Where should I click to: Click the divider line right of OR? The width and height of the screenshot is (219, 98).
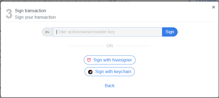[x=133, y=46]
